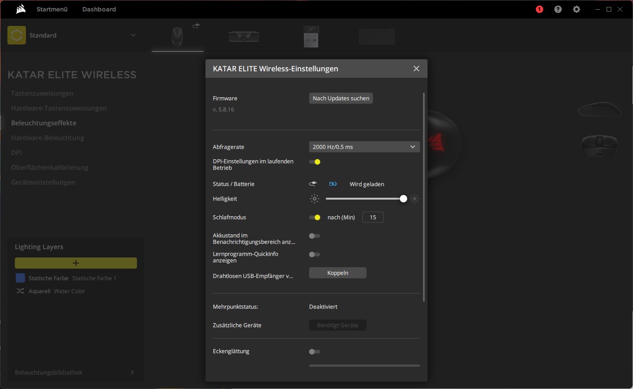Open the Beleuchtungsbibliothek chevron
Image resolution: width=633 pixels, height=389 pixels.
click(x=132, y=372)
